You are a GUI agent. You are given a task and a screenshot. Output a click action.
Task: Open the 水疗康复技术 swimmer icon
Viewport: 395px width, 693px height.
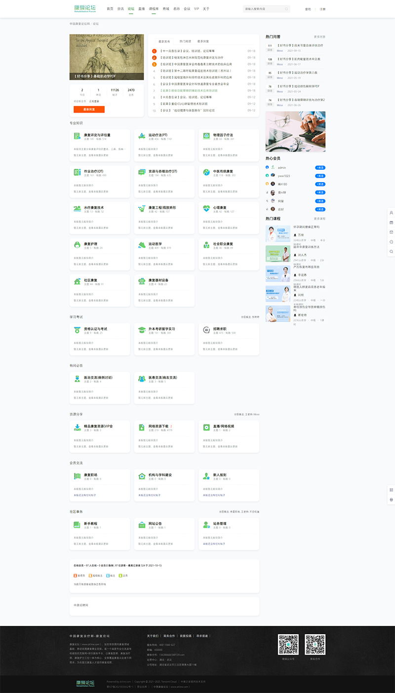[77, 208]
